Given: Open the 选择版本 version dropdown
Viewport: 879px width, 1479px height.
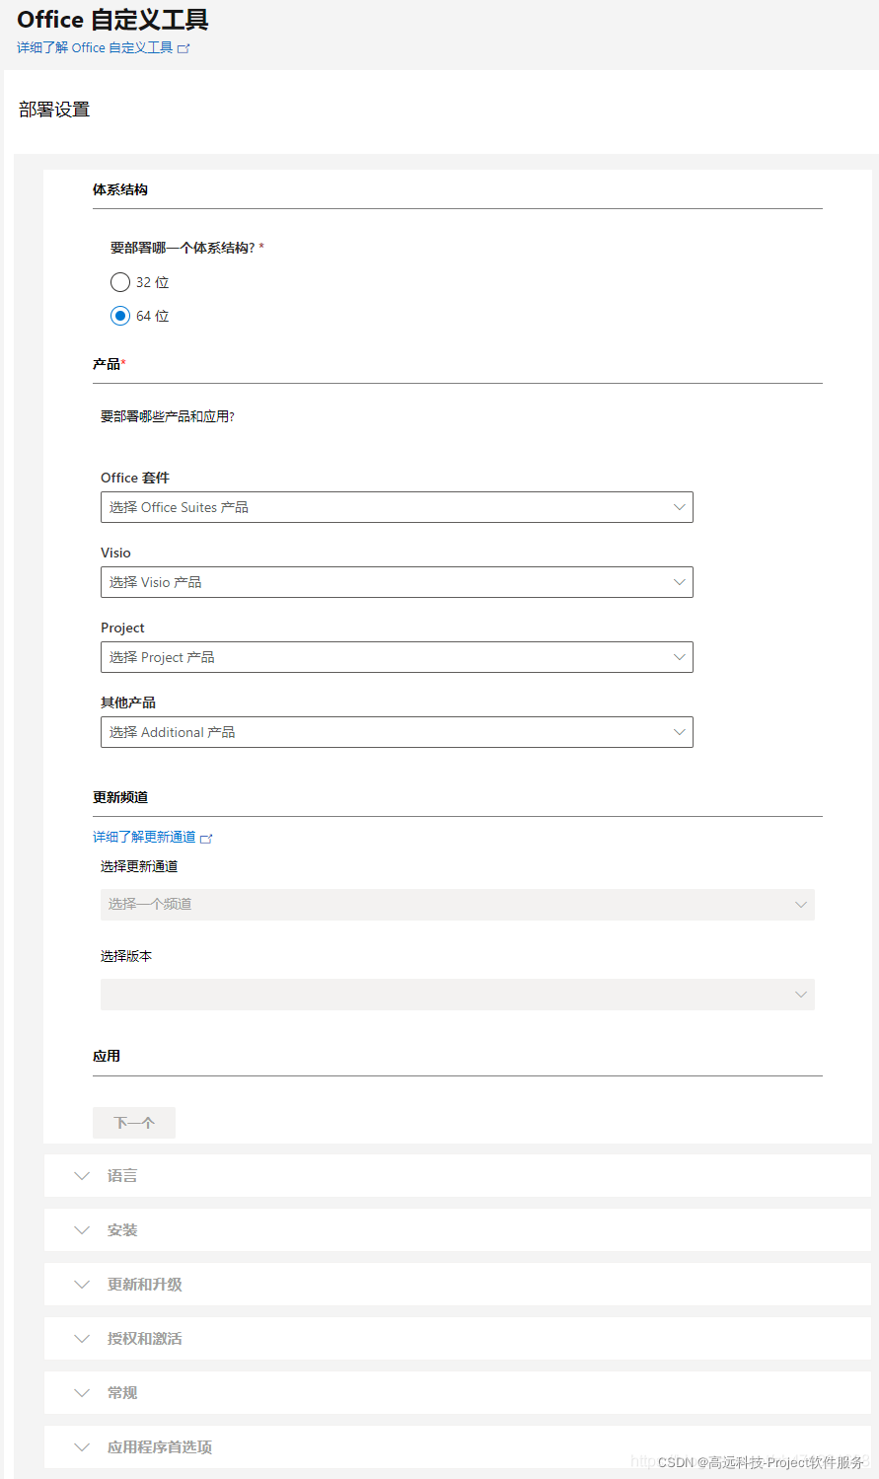Looking at the screenshot, I should (x=458, y=995).
